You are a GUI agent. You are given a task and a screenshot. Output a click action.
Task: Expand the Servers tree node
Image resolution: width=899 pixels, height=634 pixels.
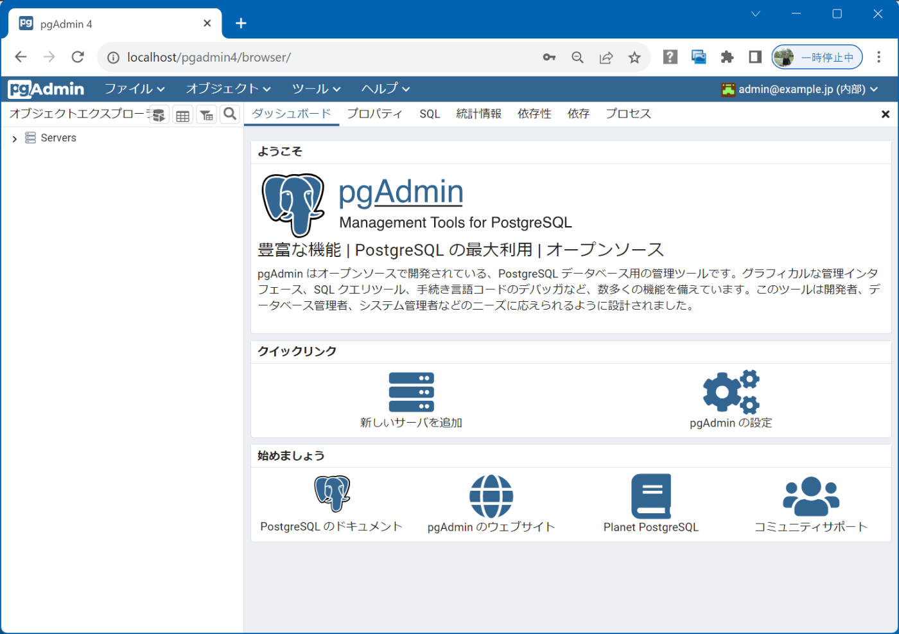tap(15, 139)
